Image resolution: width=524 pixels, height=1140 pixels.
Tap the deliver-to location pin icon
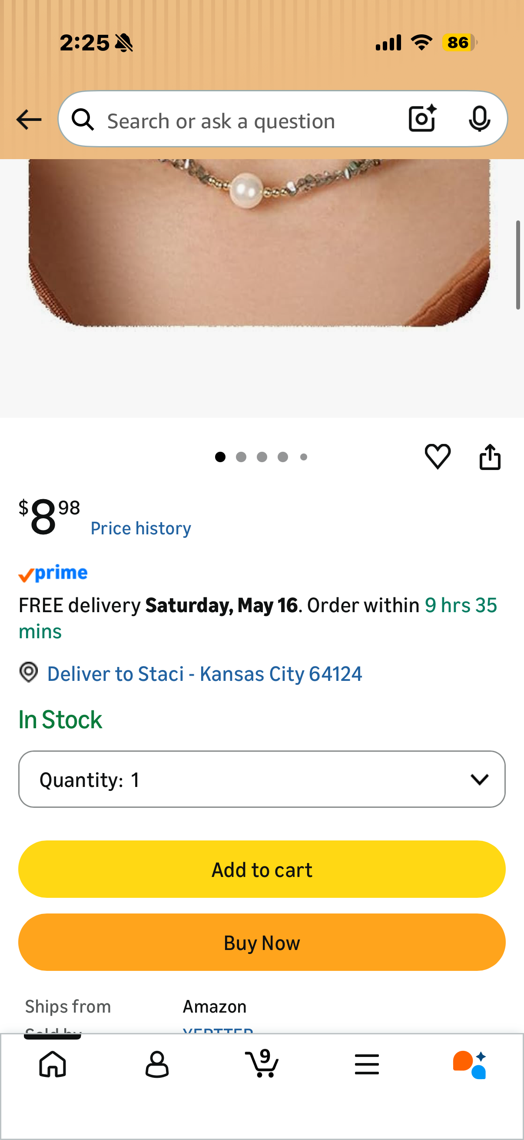(x=29, y=672)
